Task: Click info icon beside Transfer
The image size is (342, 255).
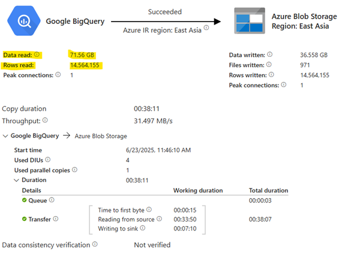Action: [x=56, y=218]
